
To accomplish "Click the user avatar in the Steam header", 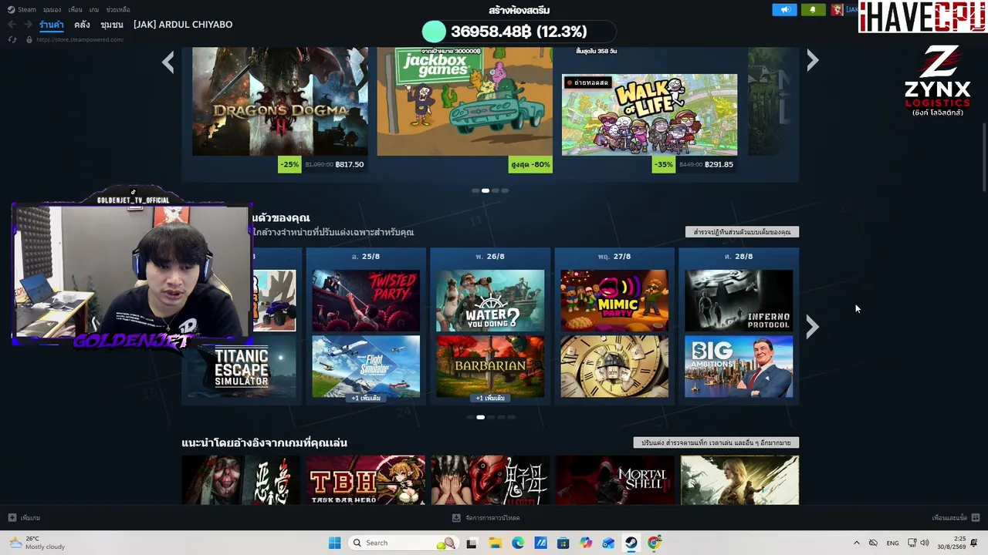I will 837,10.
